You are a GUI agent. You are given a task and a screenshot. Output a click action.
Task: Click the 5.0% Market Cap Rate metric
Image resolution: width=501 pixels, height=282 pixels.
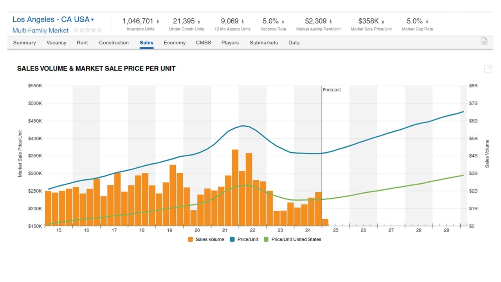pyautogui.click(x=417, y=24)
